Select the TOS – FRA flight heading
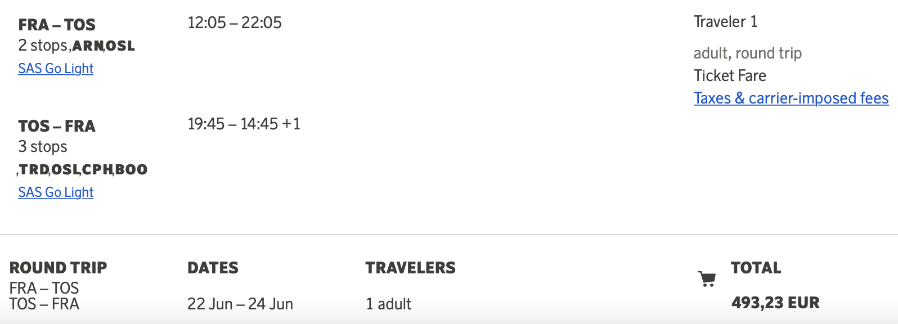Viewport: 898px width, 324px height. tap(57, 126)
